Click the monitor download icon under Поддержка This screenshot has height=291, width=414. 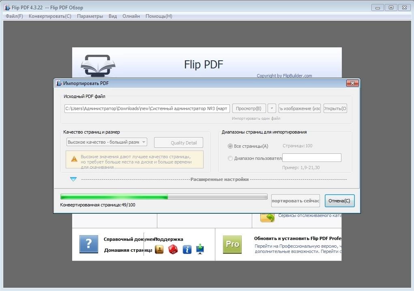coord(200,249)
